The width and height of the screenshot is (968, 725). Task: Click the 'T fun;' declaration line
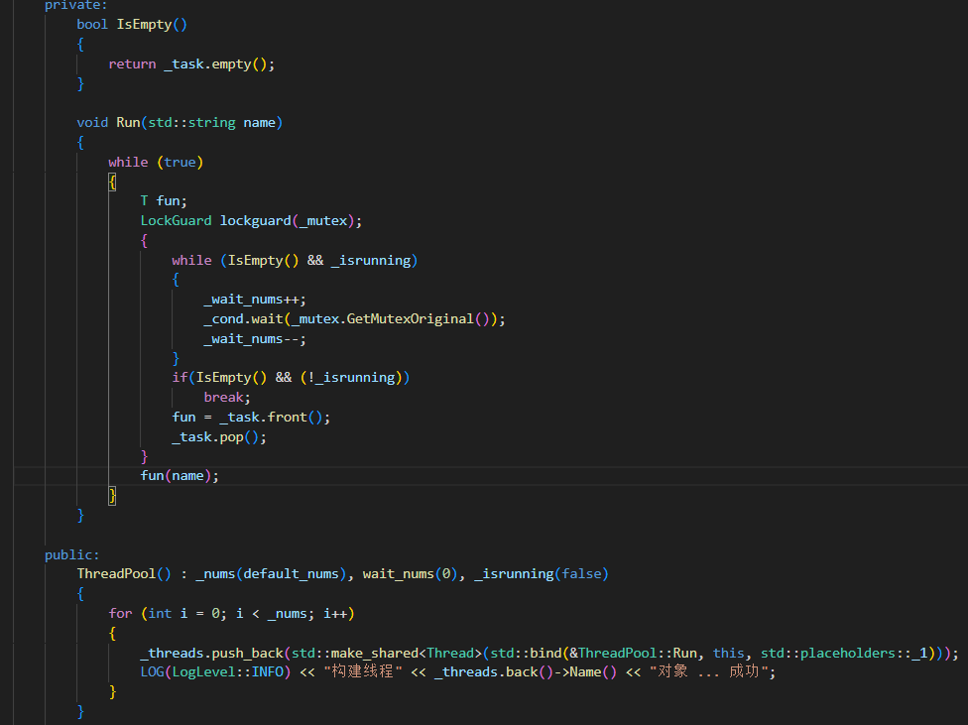(164, 201)
